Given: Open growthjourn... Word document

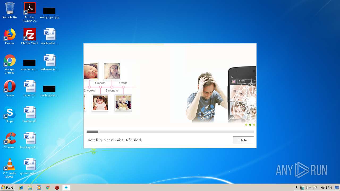Looking at the screenshot, I should click(x=29, y=167).
